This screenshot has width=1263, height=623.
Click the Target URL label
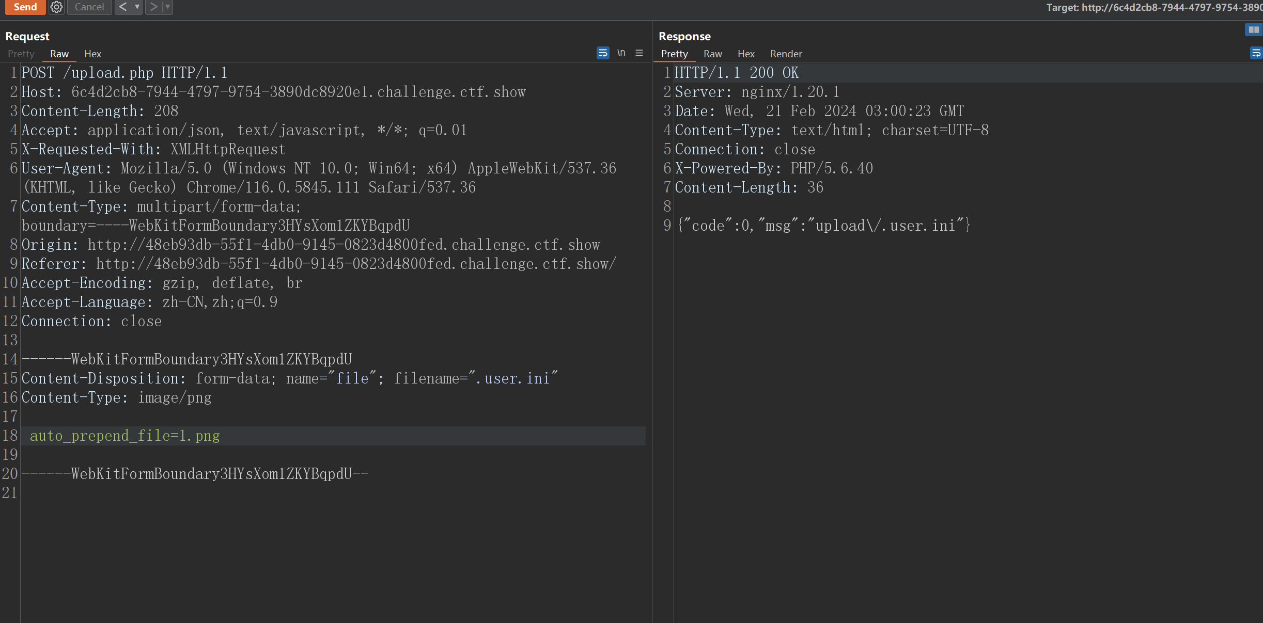[x=1155, y=7]
